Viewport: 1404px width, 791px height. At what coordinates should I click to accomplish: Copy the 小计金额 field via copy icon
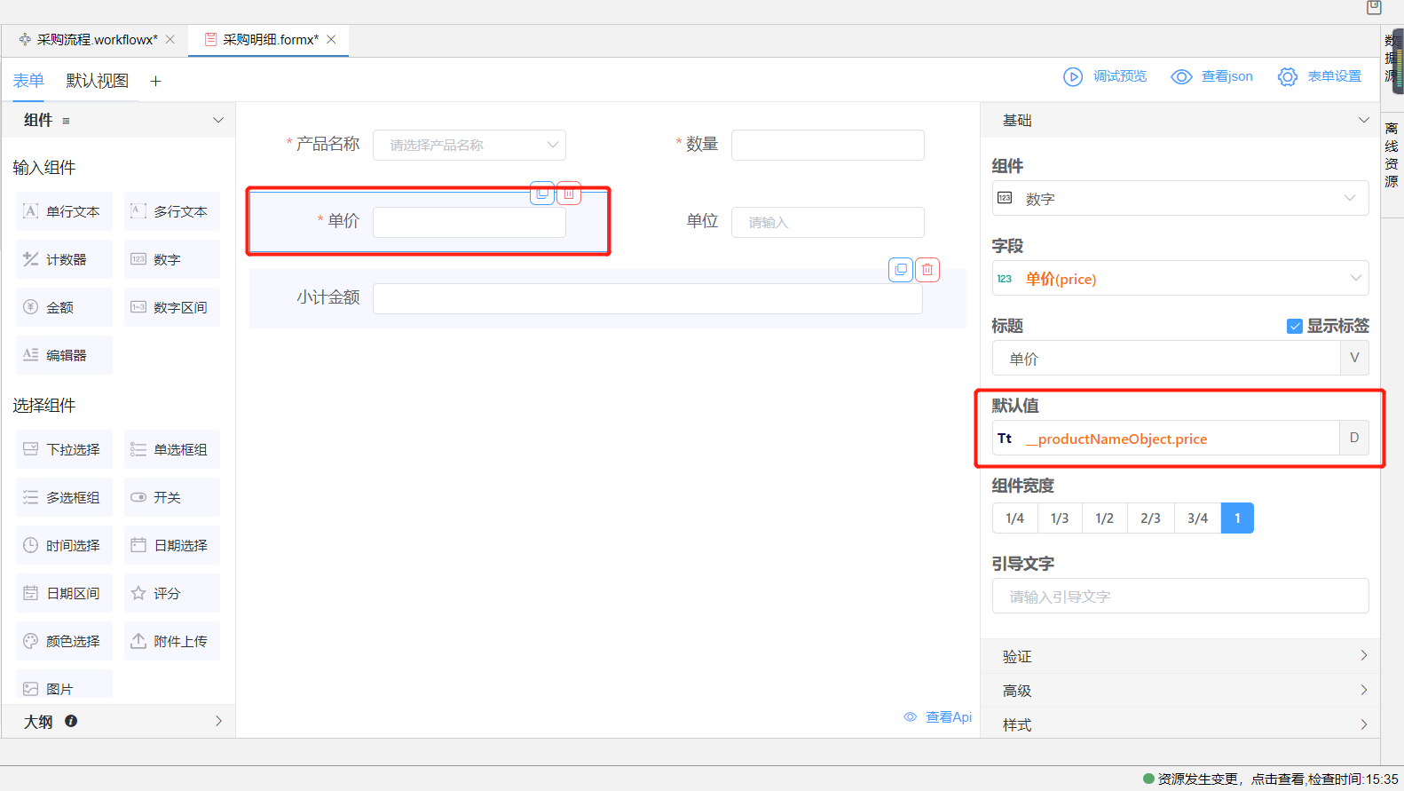coord(901,269)
